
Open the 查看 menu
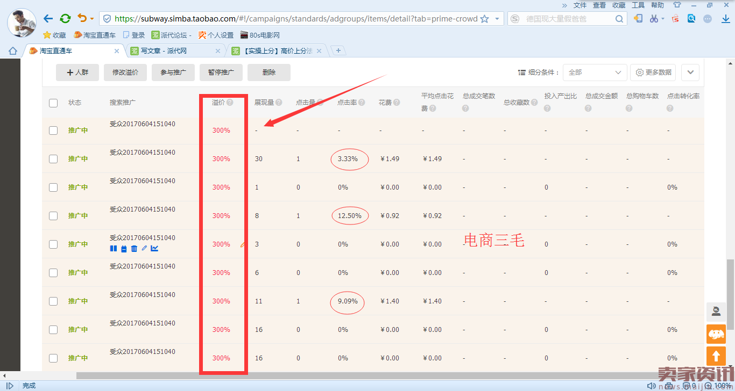[x=599, y=5]
